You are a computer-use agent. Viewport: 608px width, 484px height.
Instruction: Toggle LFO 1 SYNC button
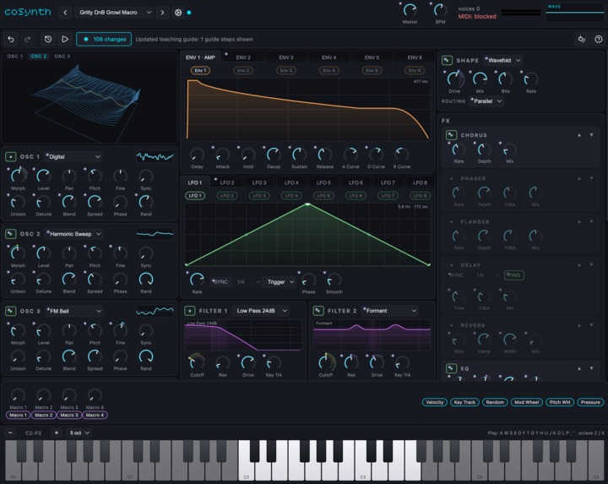220,282
